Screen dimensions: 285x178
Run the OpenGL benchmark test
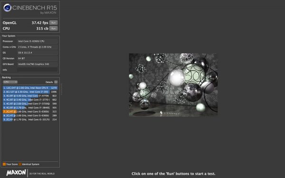click(53, 23)
